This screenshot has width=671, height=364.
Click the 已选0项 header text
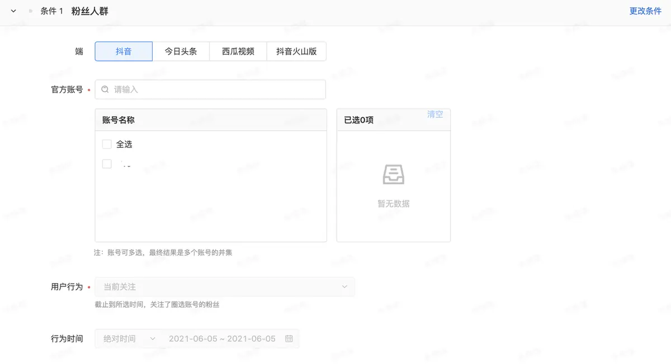pyautogui.click(x=358, y=120)
